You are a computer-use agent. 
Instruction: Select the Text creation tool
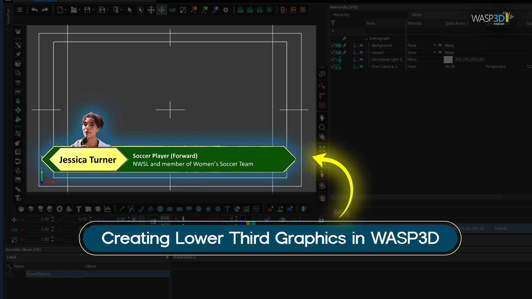79,209
